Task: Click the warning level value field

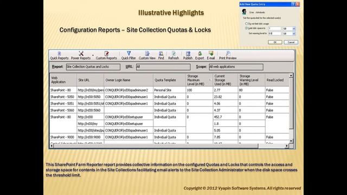Action: pyautogui.click(x=275, y=34)
